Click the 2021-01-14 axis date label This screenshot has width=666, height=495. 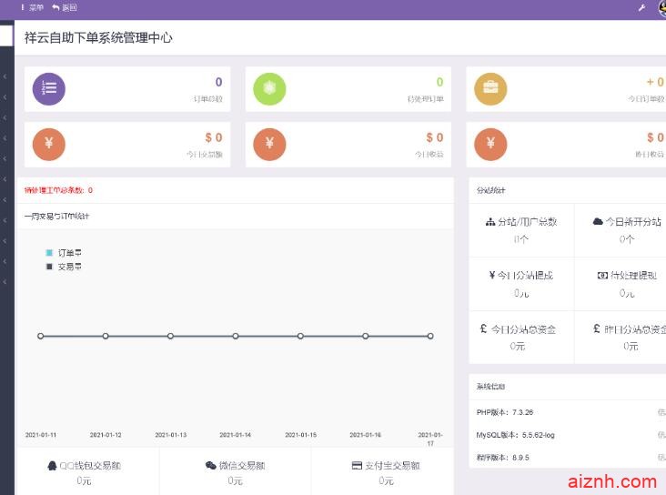click(x=236, y=435)
